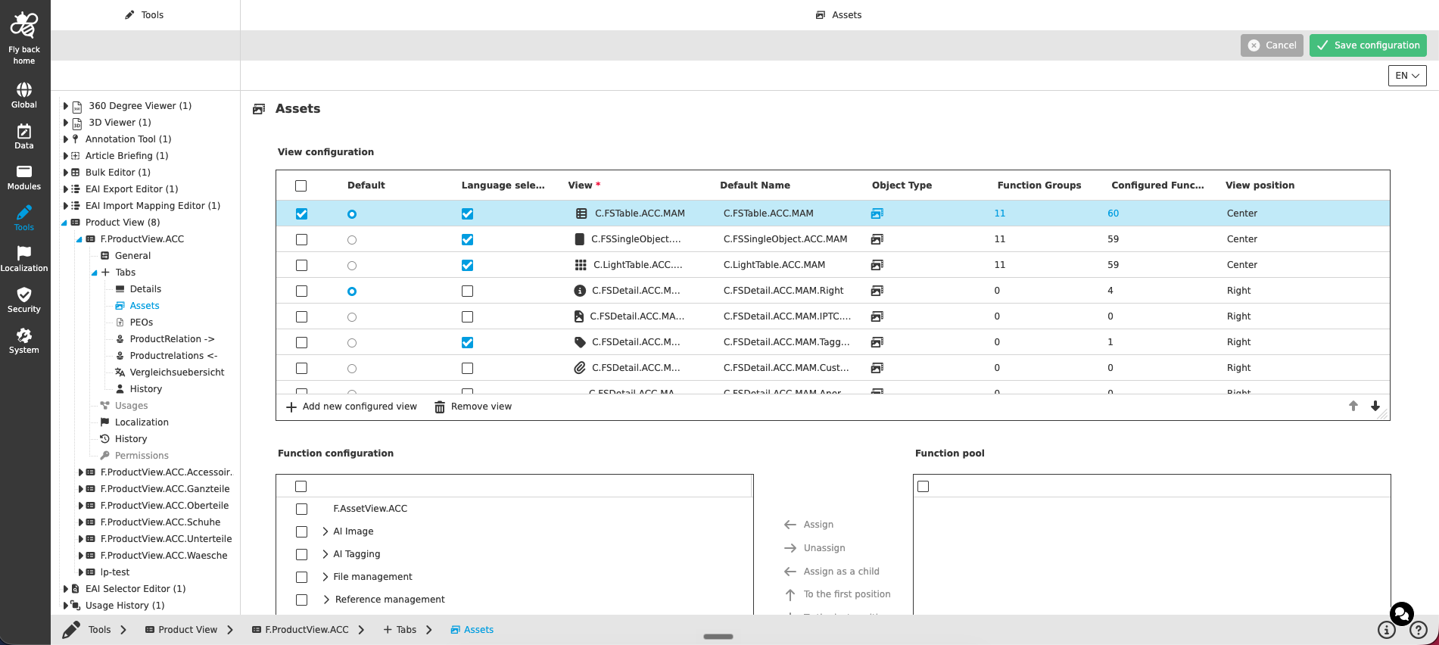Click table view icon of C.FSTable.ACC.MAM

(x=581, y=213)
